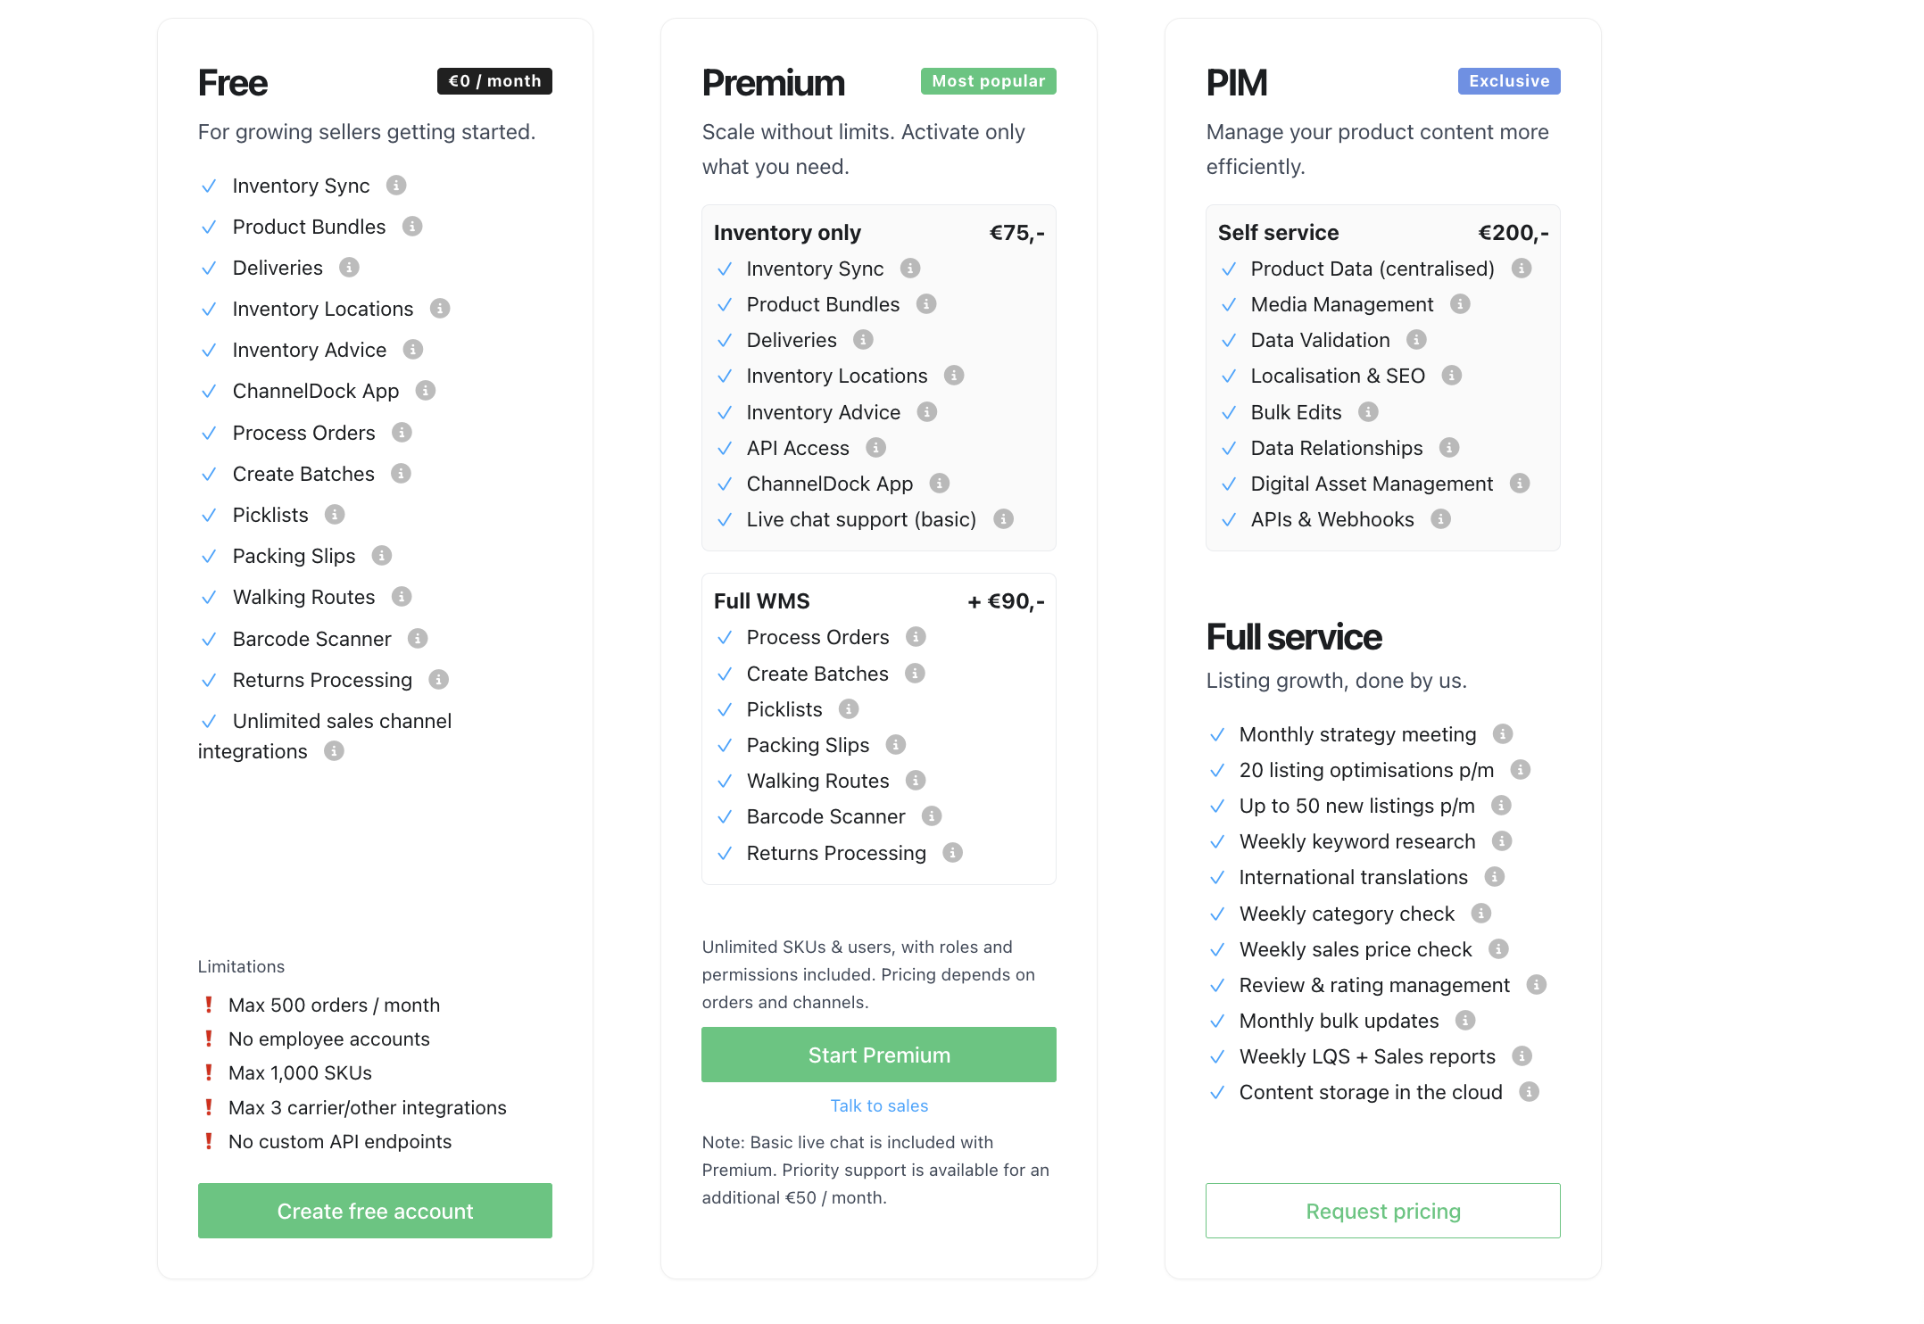
Task: Click info icon next to Free Inventory Sync
Action: (396, 186)
